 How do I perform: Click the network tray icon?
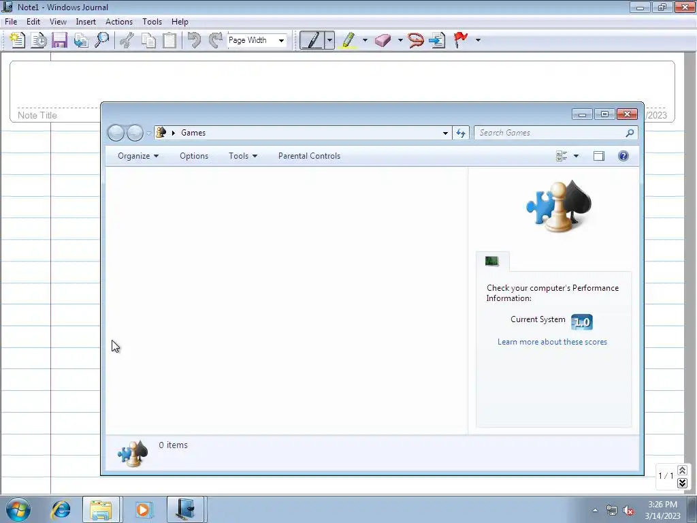(x=612, y=511)
